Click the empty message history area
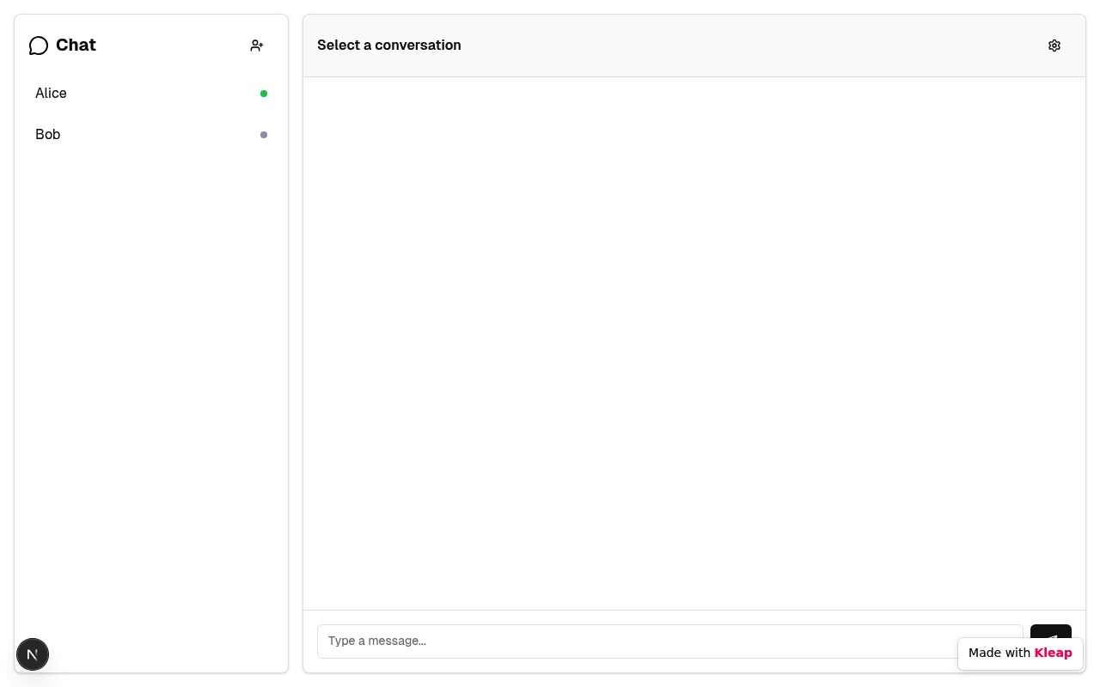 694,343
